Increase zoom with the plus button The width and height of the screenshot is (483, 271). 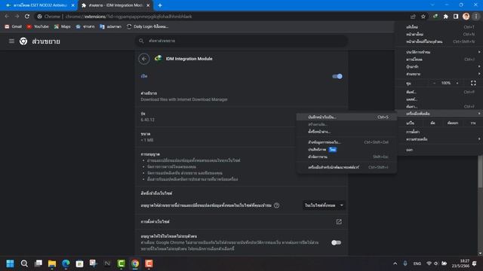(457, 83)
